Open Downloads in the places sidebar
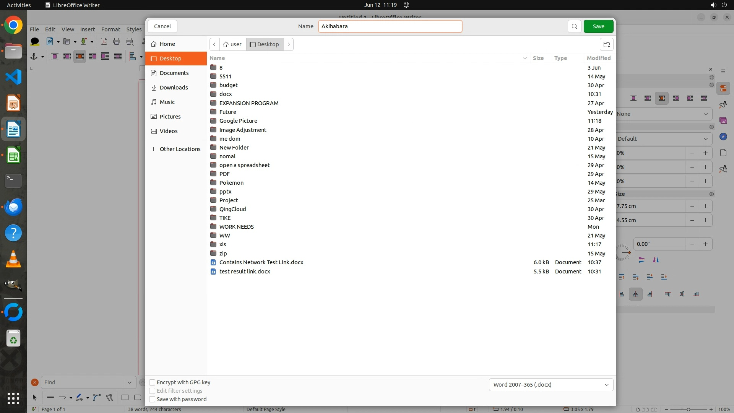This screenshot has width=734, height=413. click(x=174, y=88)
